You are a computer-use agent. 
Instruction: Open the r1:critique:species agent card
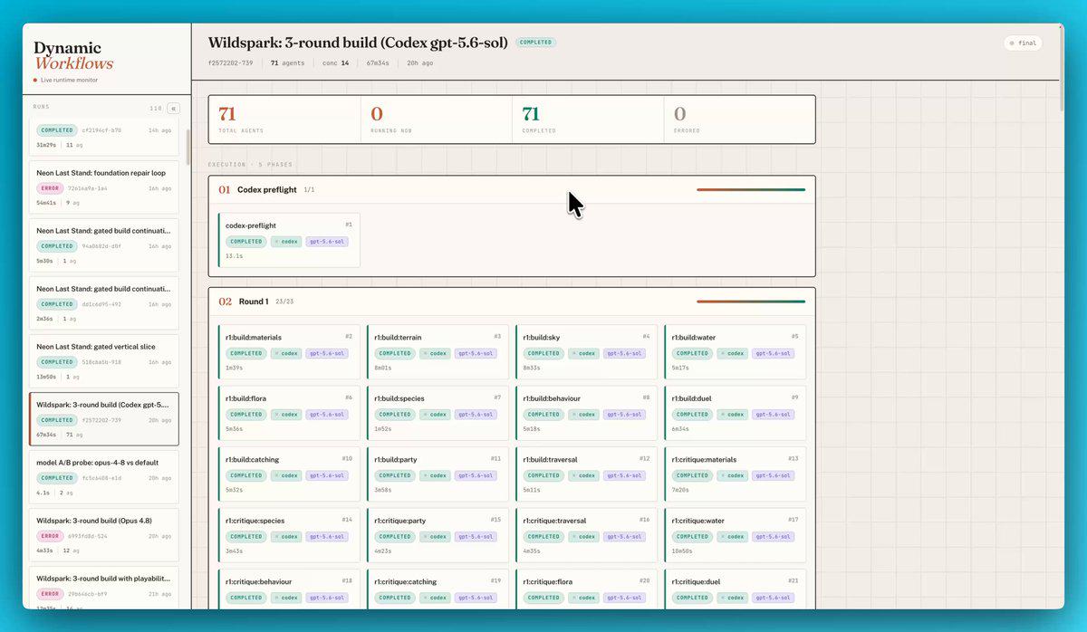tap(289, 534)
